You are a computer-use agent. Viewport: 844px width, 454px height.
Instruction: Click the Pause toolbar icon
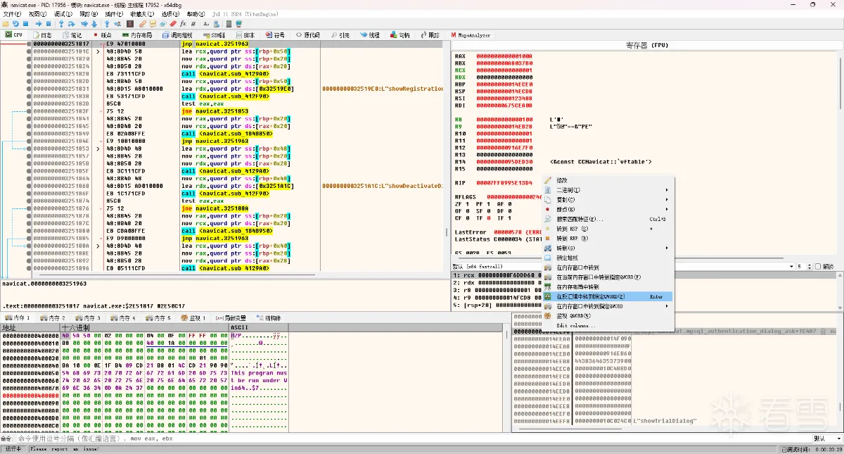pos(49,23)
